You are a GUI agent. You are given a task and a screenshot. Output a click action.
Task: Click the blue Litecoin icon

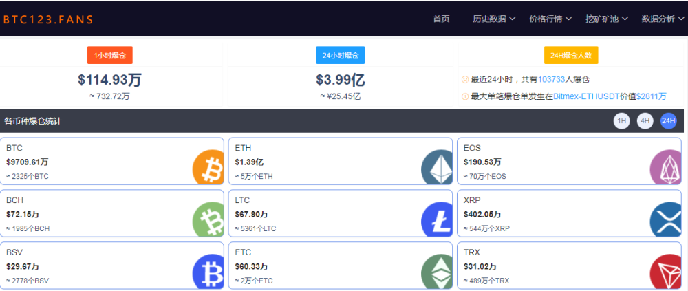click(437, 219)
